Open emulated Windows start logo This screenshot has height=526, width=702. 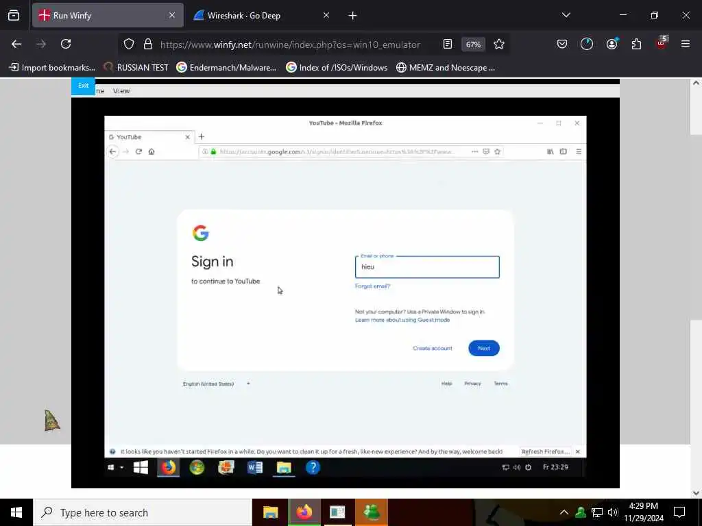pyautogui.click(x=141, y=467)
